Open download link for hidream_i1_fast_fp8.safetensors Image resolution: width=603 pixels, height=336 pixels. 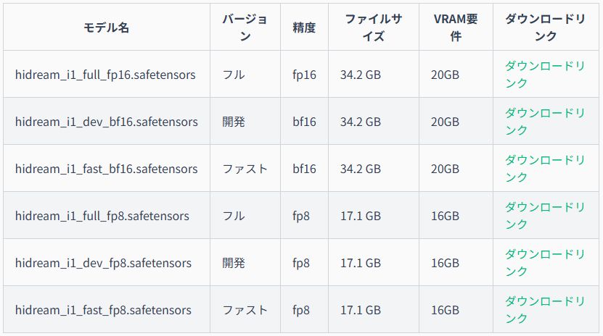pos(544,309)
